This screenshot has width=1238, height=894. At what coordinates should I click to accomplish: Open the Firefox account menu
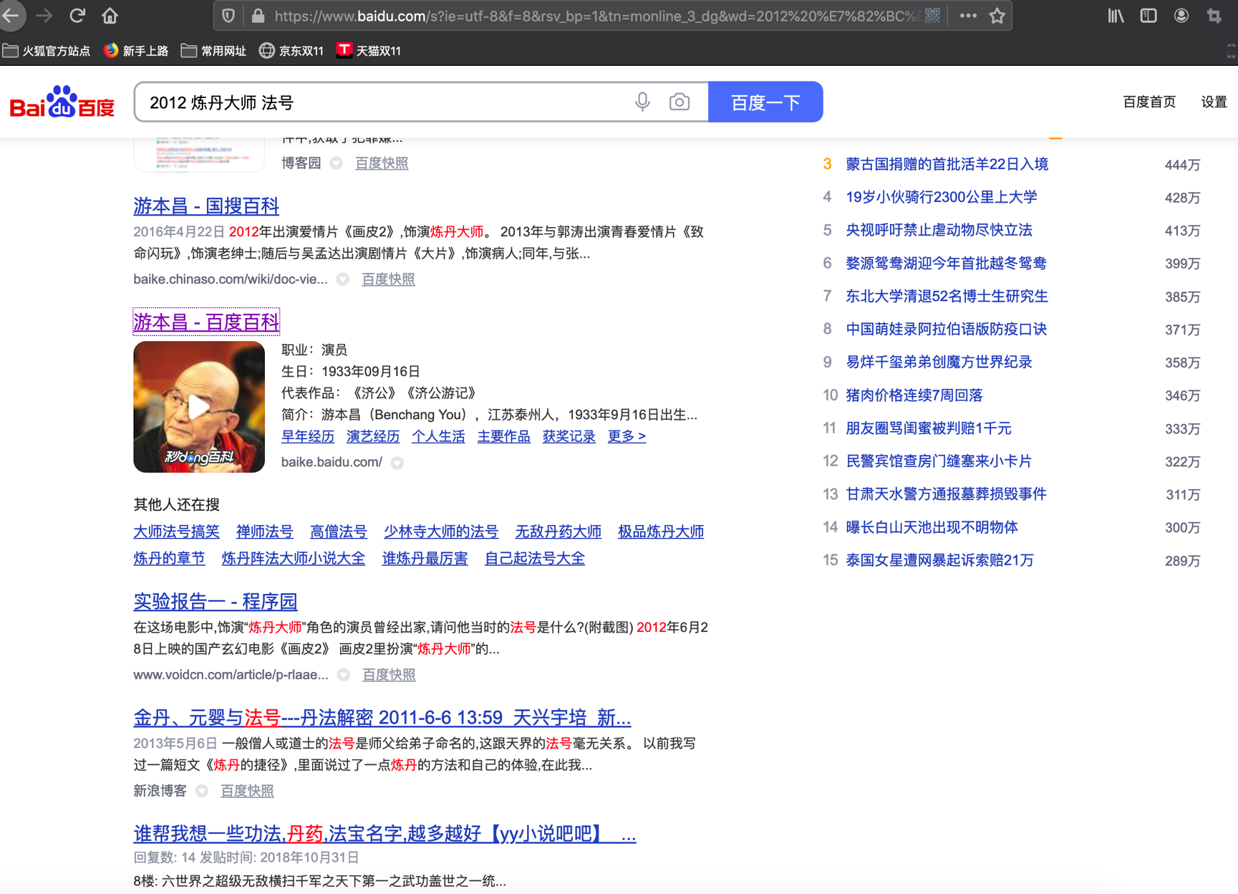pos(1181,16)
